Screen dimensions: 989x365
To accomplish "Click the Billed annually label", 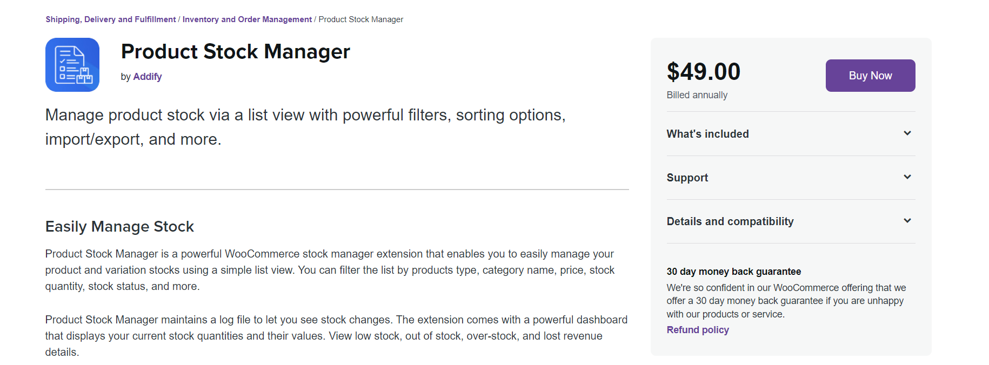I will pyautogui.click(x=697, y=95).
